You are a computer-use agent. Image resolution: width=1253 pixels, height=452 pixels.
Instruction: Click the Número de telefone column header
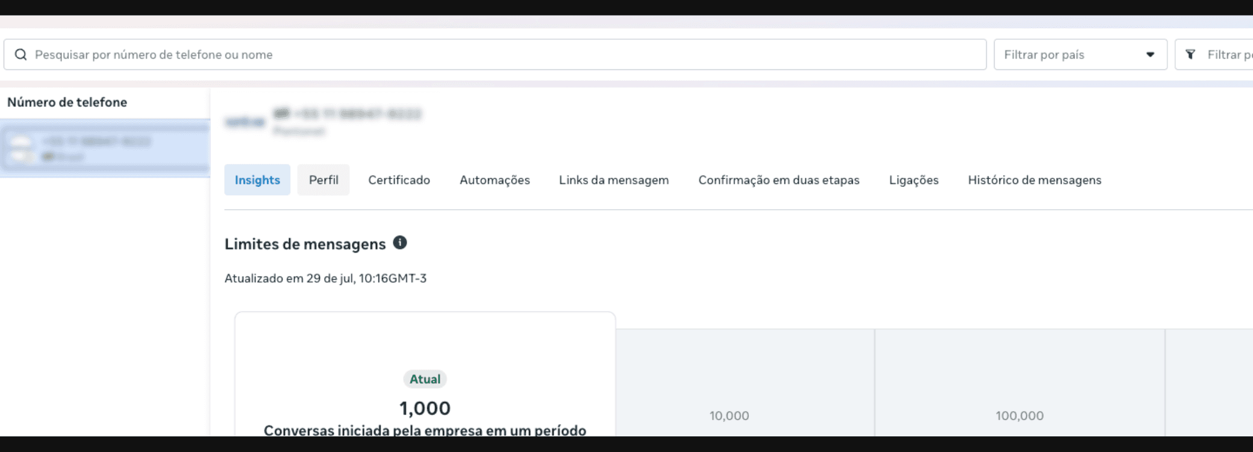tap(67, 102)
